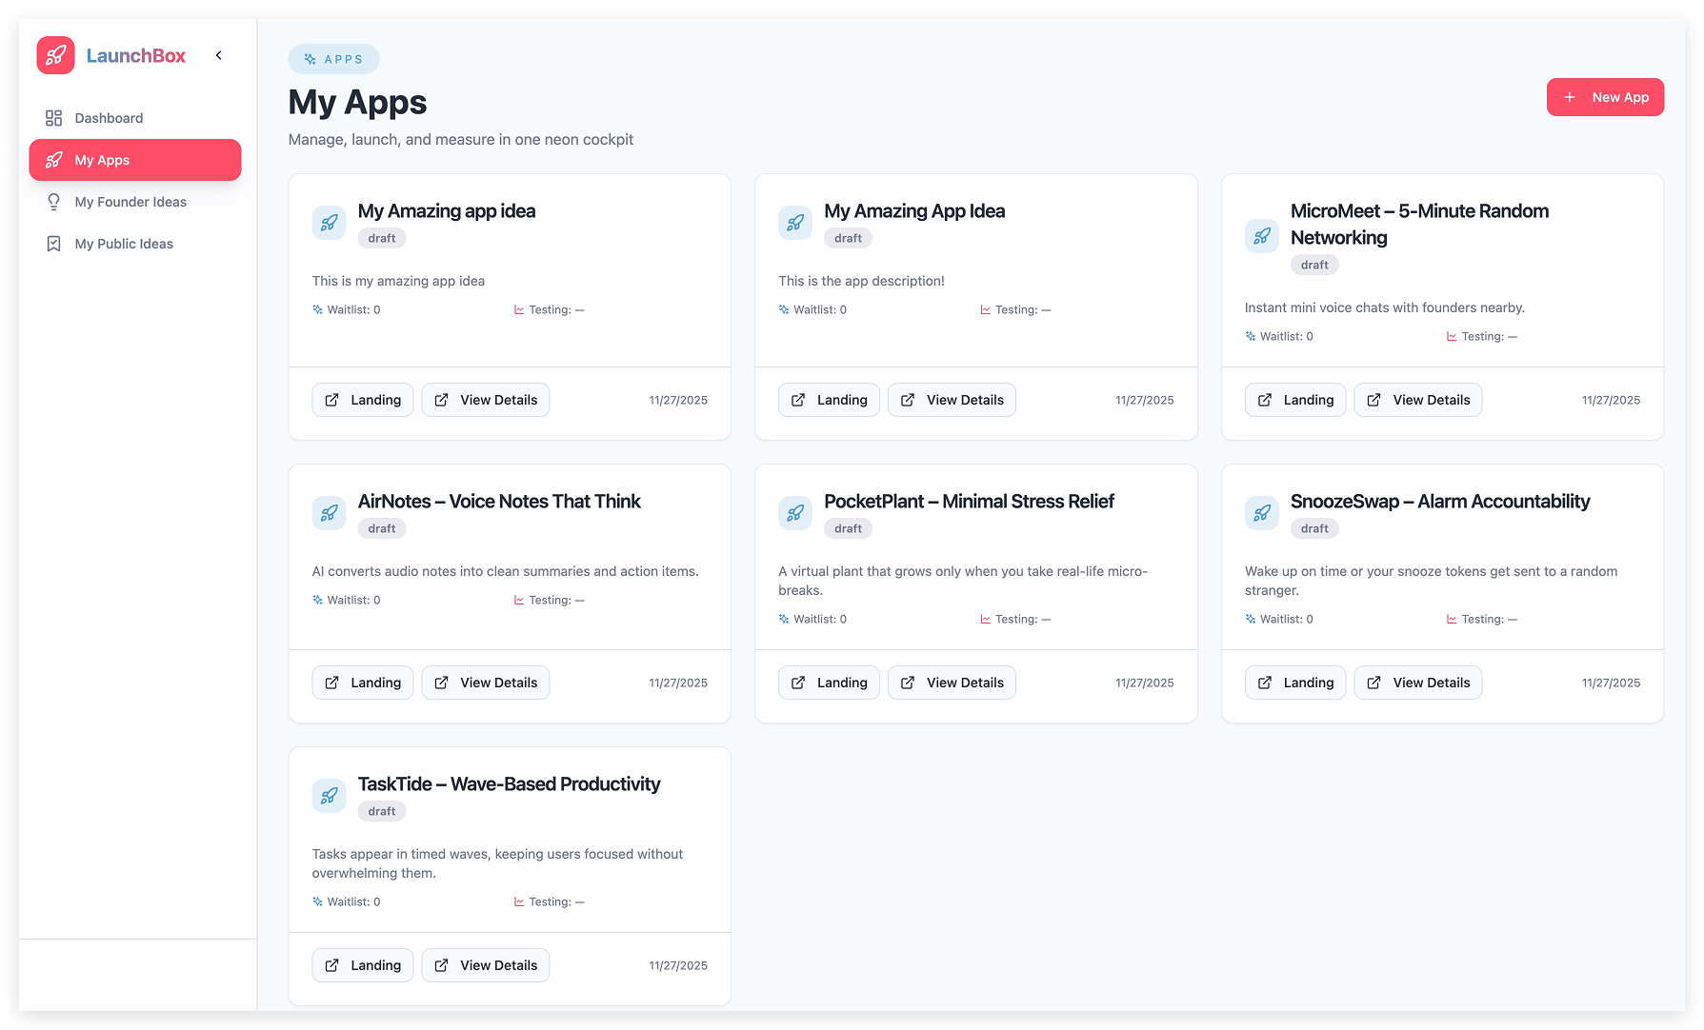Click the rocket icon on TaskTide card
This screenshot has width=1704, height=1030.
pyautogui.click(x=329, y=796)
